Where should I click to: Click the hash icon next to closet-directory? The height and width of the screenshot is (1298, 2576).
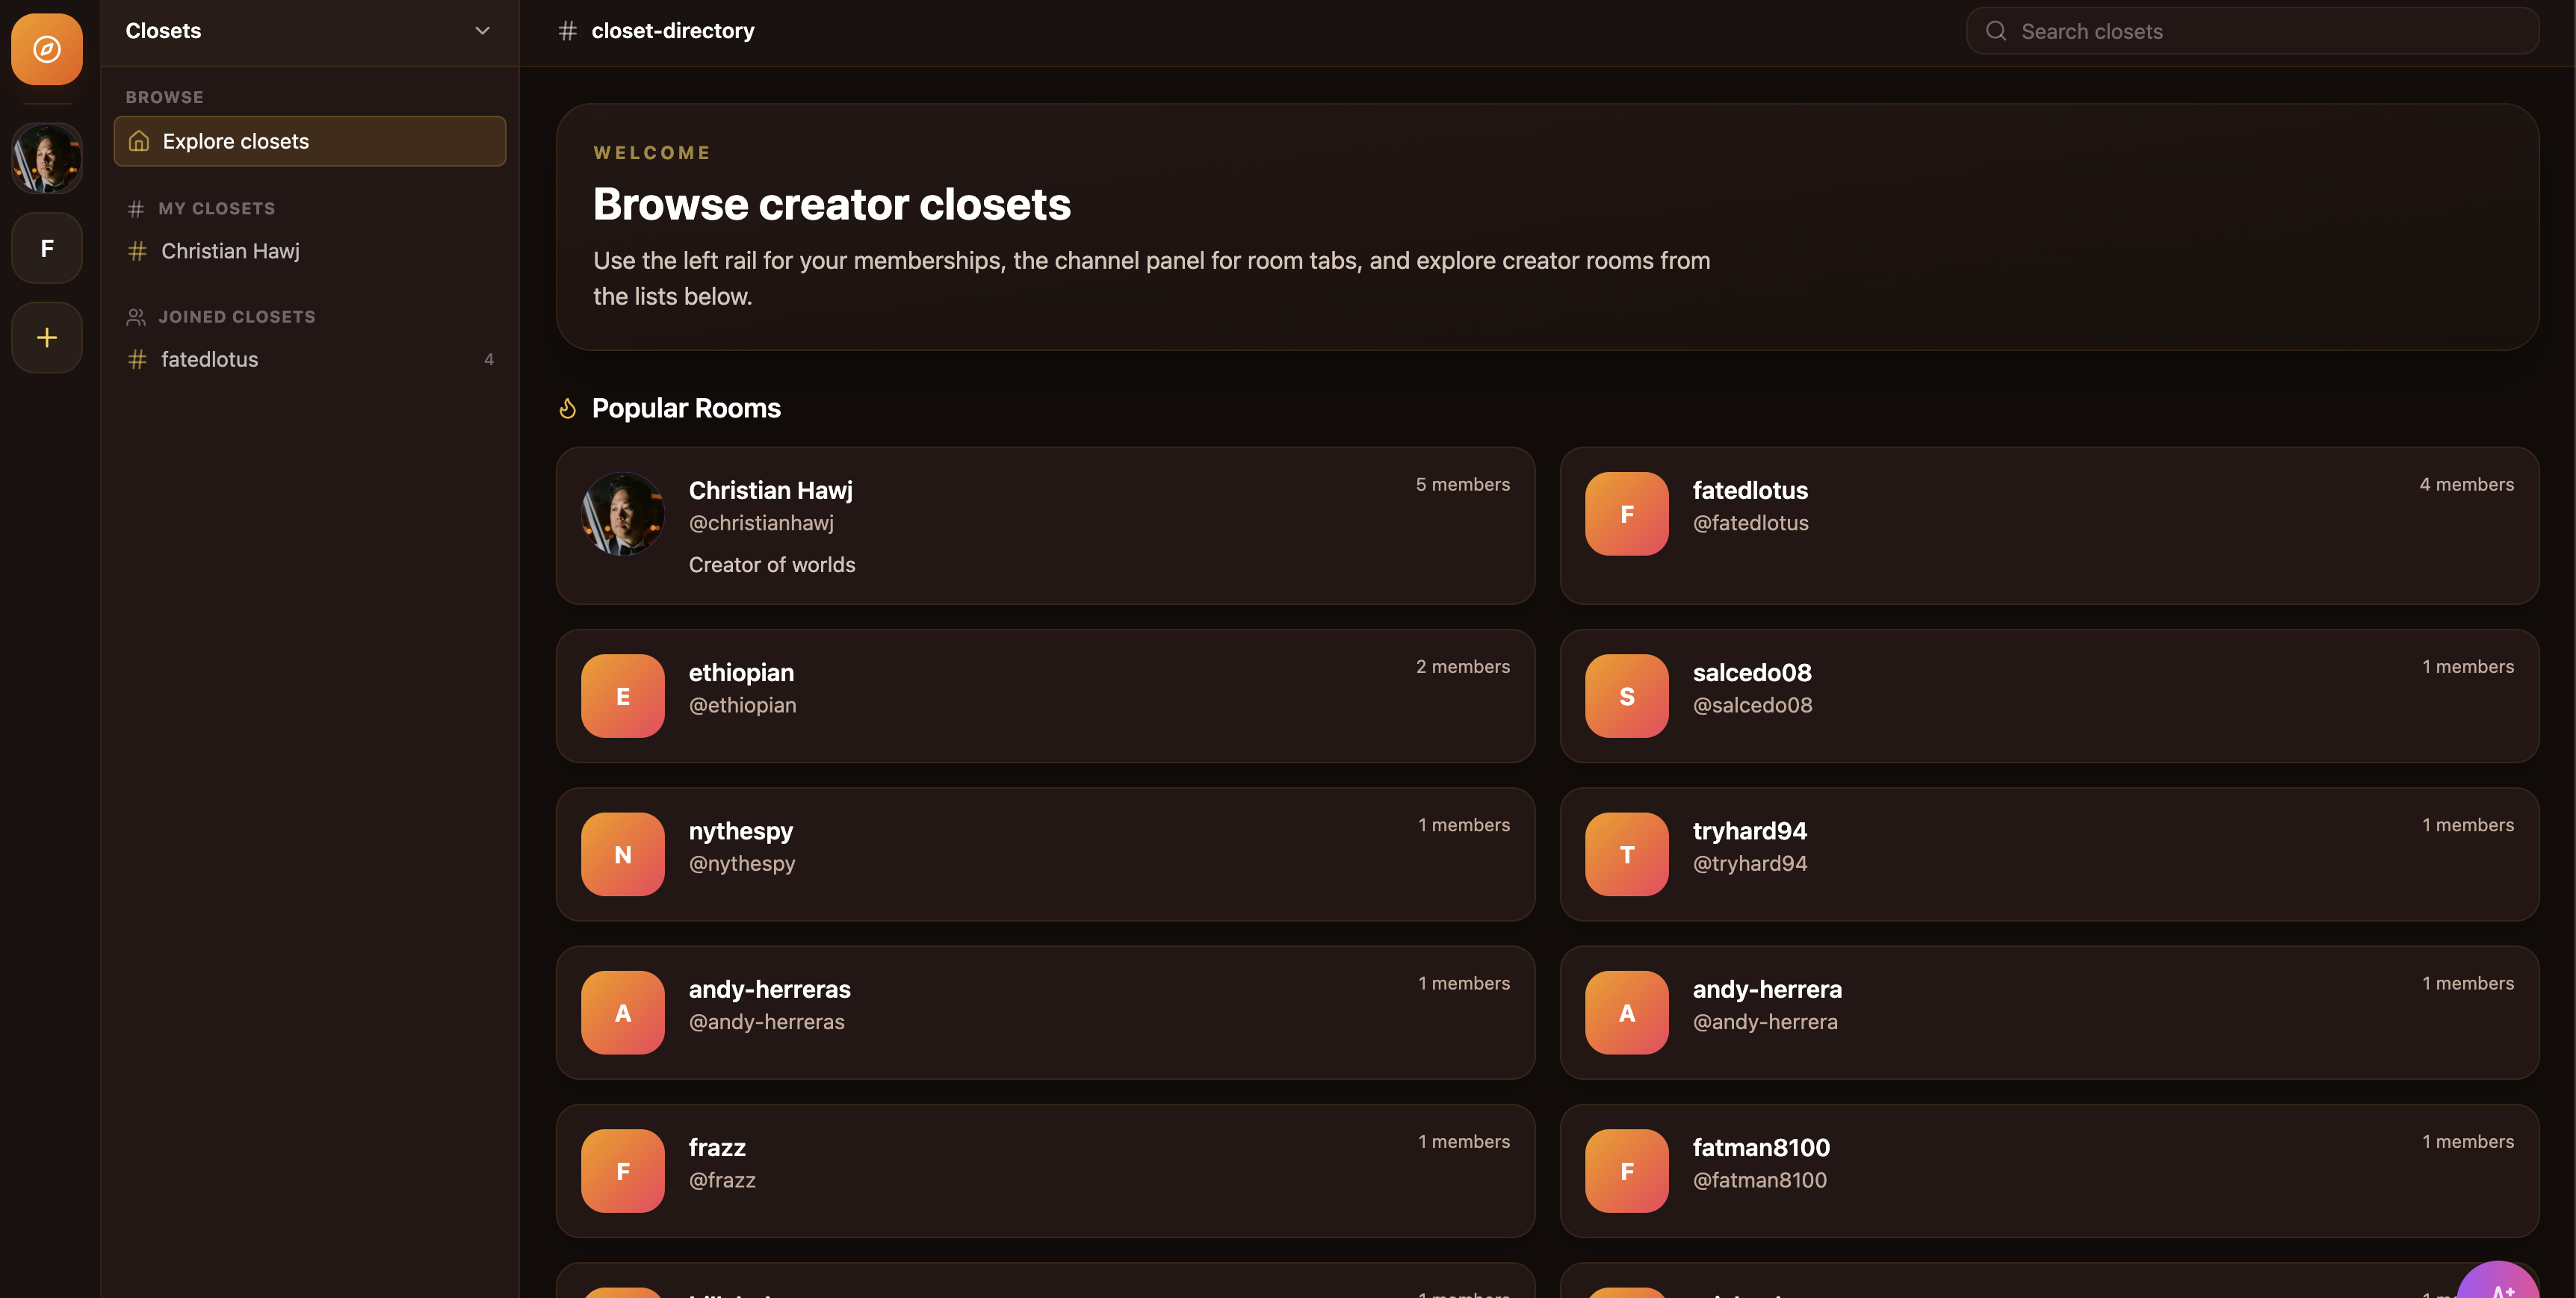[x=567, y=31]
